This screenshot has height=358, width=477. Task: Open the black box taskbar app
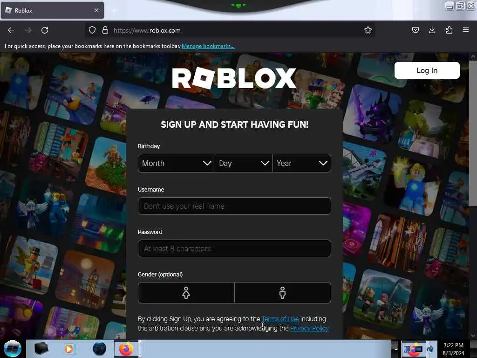[41, 349]
